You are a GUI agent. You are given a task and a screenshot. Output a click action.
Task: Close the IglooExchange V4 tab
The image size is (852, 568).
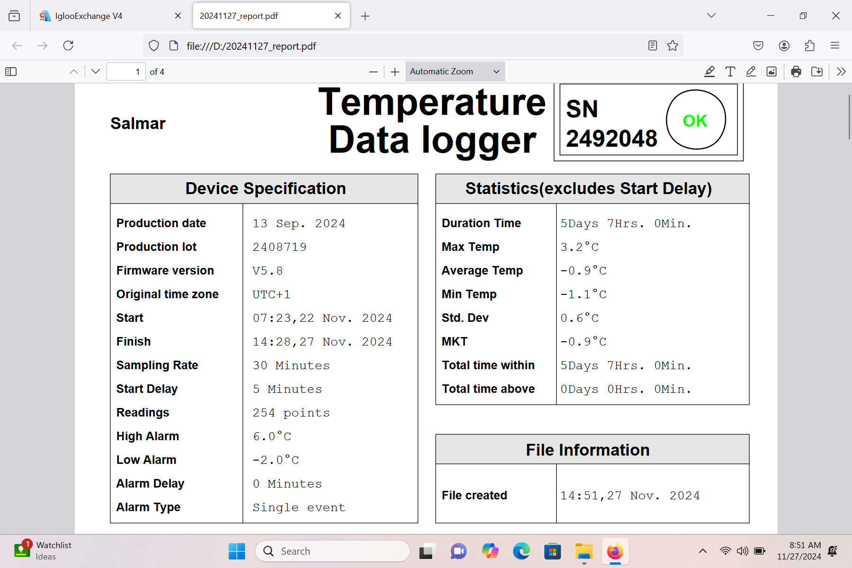tap(178, 16)
